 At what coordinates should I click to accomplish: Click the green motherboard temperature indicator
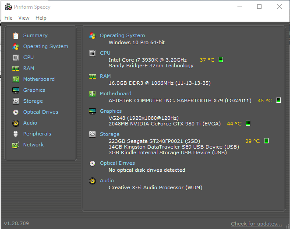(x=279, y=100)
